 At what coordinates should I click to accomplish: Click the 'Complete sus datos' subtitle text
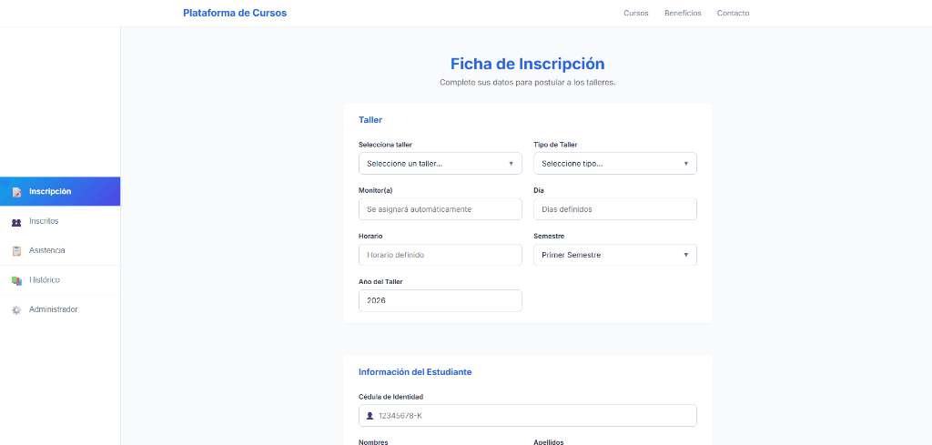528,83
